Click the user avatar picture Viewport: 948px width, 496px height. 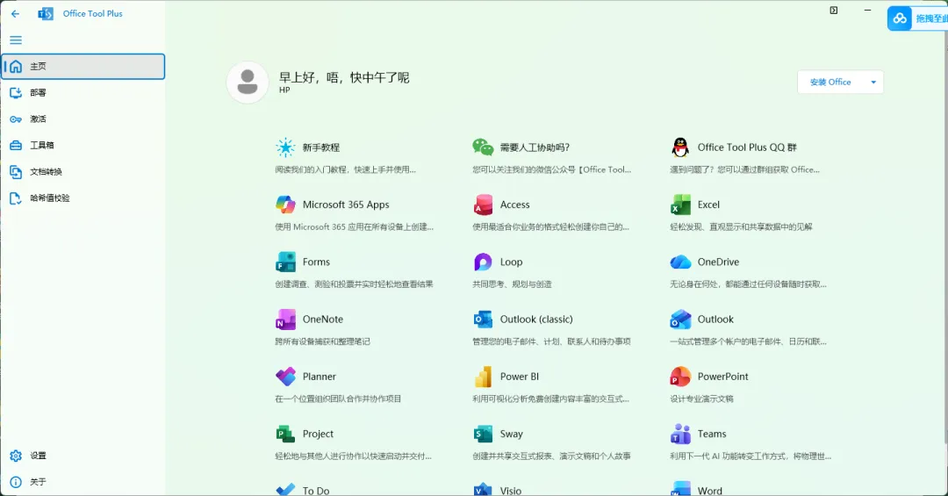(248, 83)
